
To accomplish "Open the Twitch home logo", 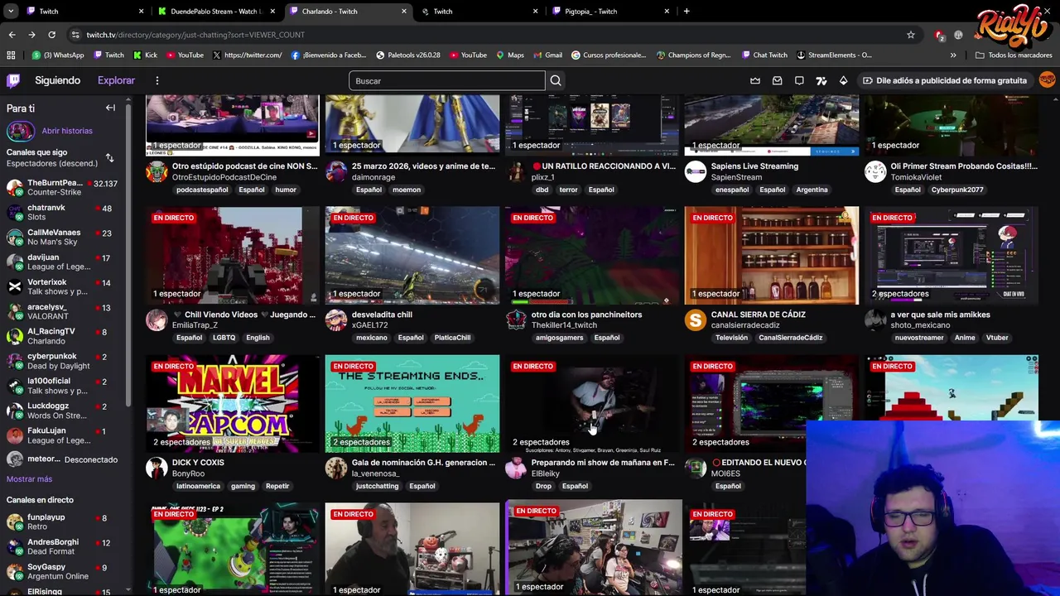I will 13,80.
